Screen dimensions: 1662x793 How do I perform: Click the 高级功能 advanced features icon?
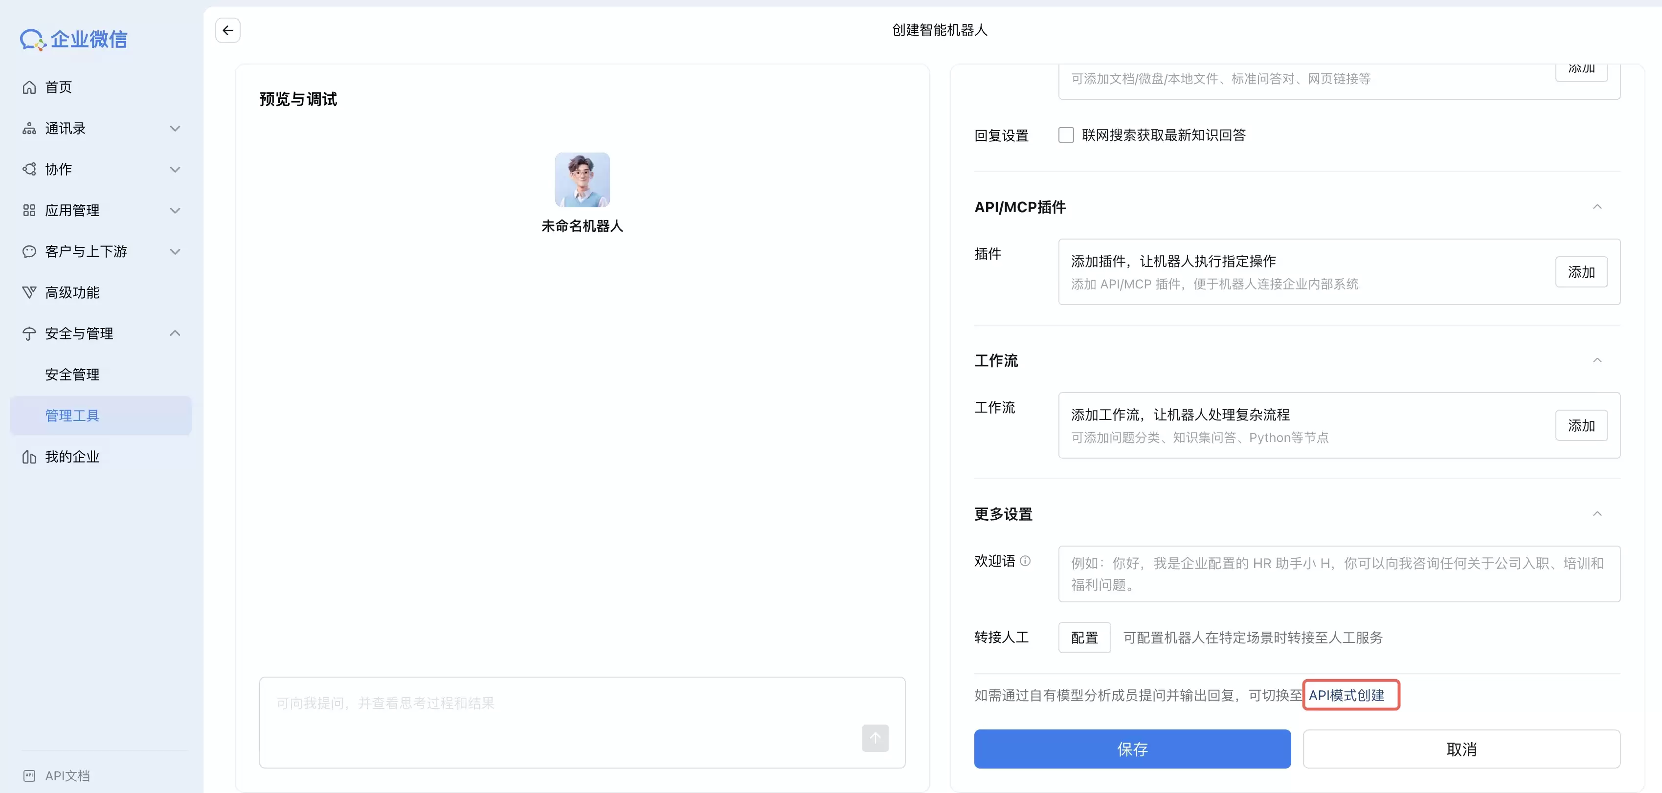coord(29,291)
